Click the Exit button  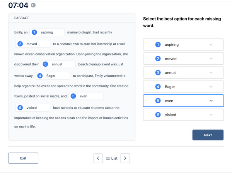pyautogui.click(x=23, y=158)
